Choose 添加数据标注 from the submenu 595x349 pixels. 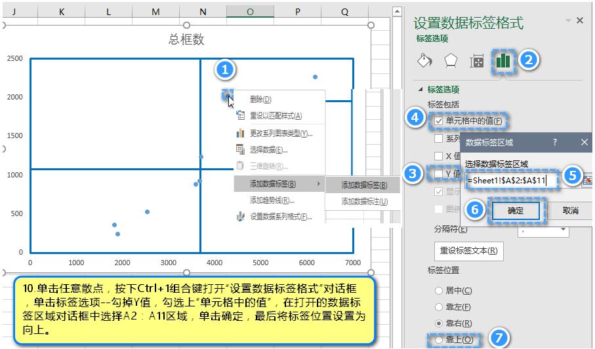coord(363,202)
